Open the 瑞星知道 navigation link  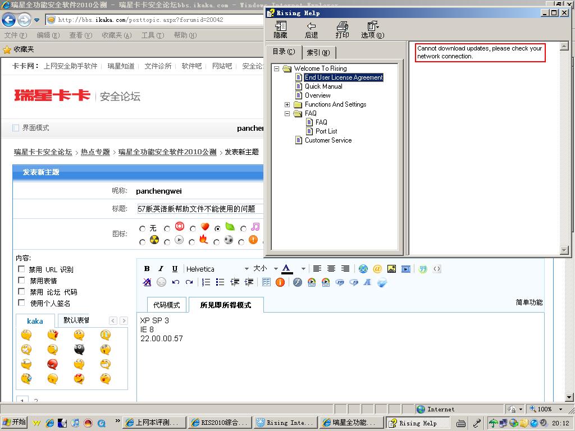coord(121,66)
